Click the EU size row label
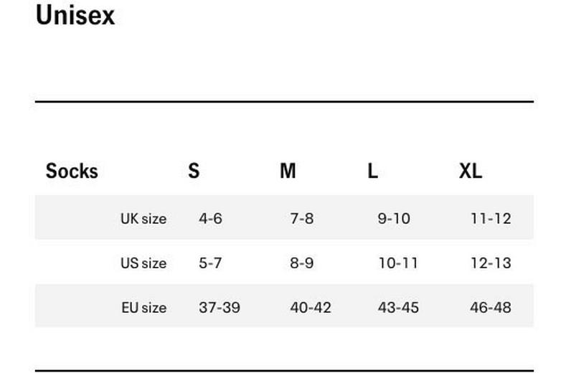 pyautogui.click(x=143, y=308)
